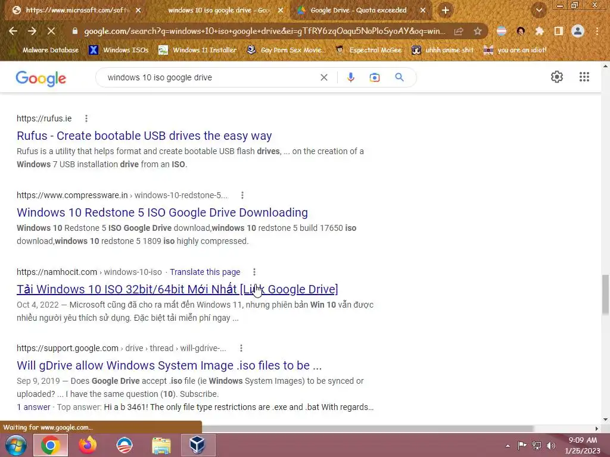Clear the Google search box

coord(323,77)
